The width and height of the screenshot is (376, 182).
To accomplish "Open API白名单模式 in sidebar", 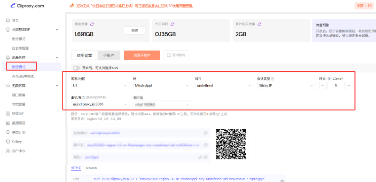I will tap(23, 76).
